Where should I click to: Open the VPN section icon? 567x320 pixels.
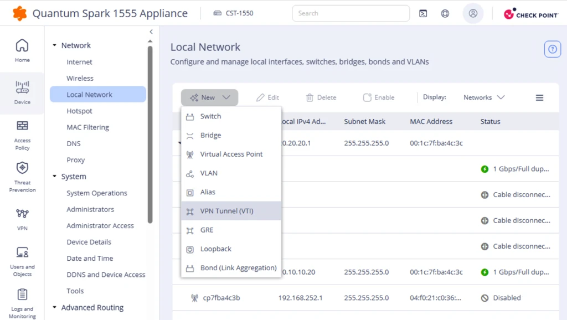click(22, 213)
